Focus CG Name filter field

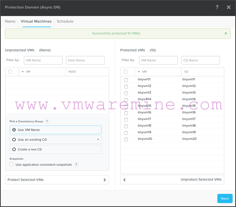201,60
